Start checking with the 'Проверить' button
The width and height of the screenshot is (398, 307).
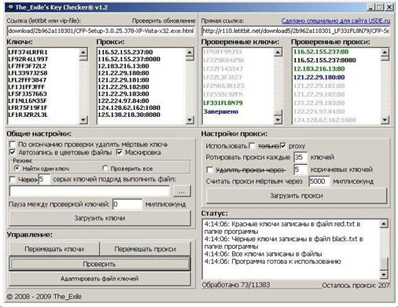pos(100,264)
